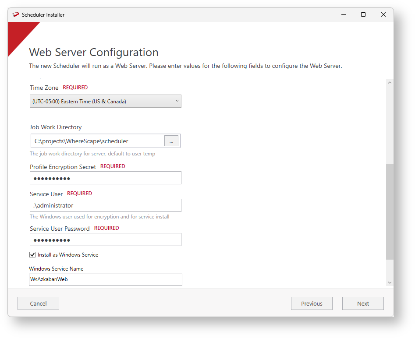415x338 pixels.
Task: Click the scrollbar down arrow
Action: (x=390, y=283)
